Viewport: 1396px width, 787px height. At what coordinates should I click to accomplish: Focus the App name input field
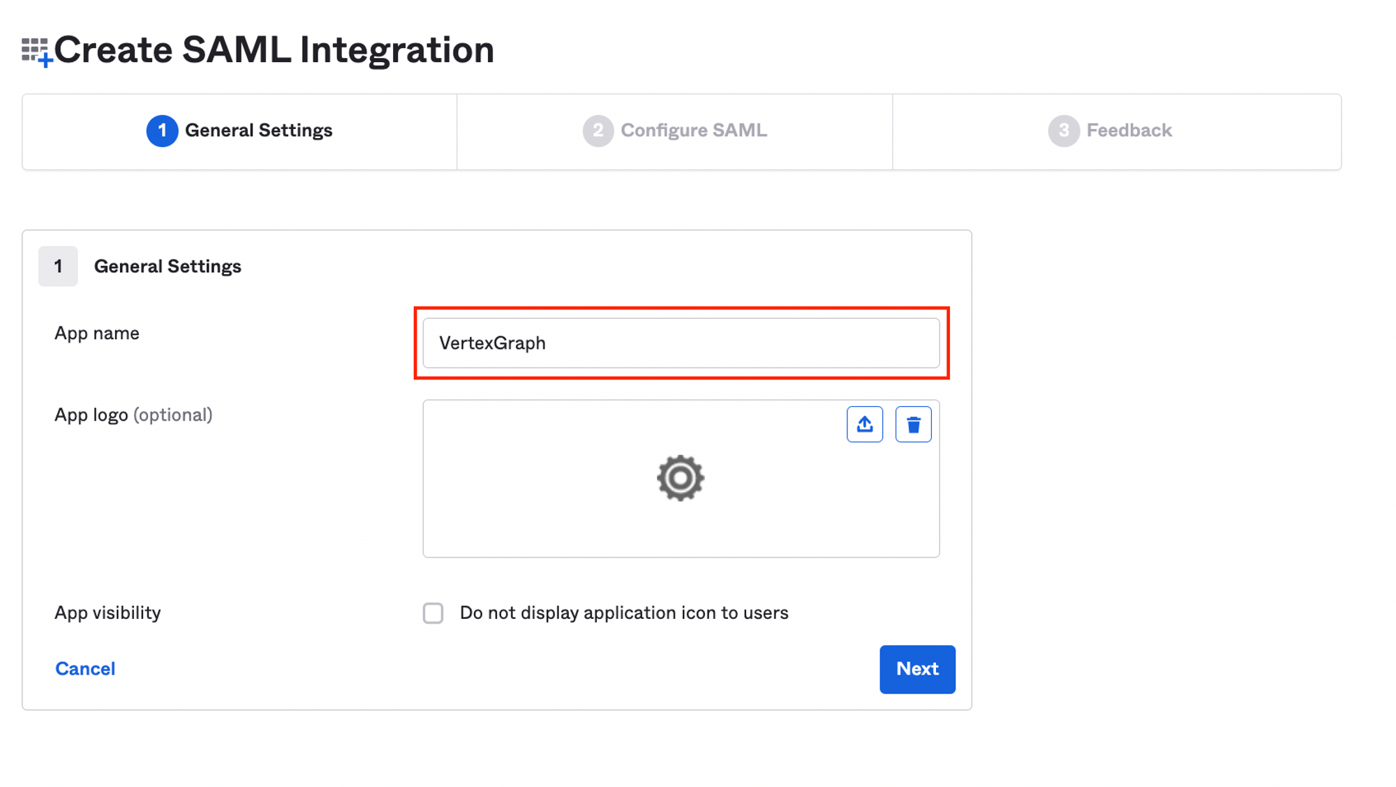tap(681, 343)
